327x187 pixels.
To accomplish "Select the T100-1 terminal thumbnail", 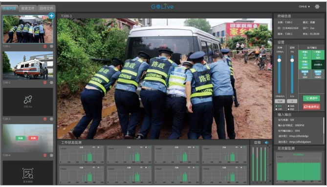I will click(28, 29).
